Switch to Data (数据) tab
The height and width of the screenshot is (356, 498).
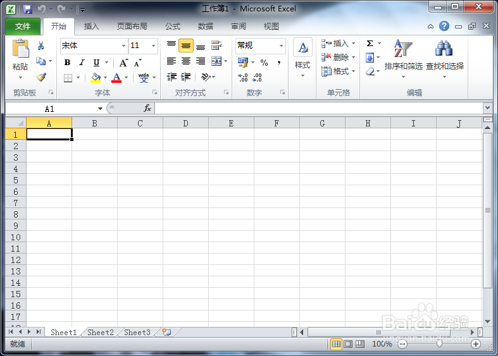click(x=206, y=27)
